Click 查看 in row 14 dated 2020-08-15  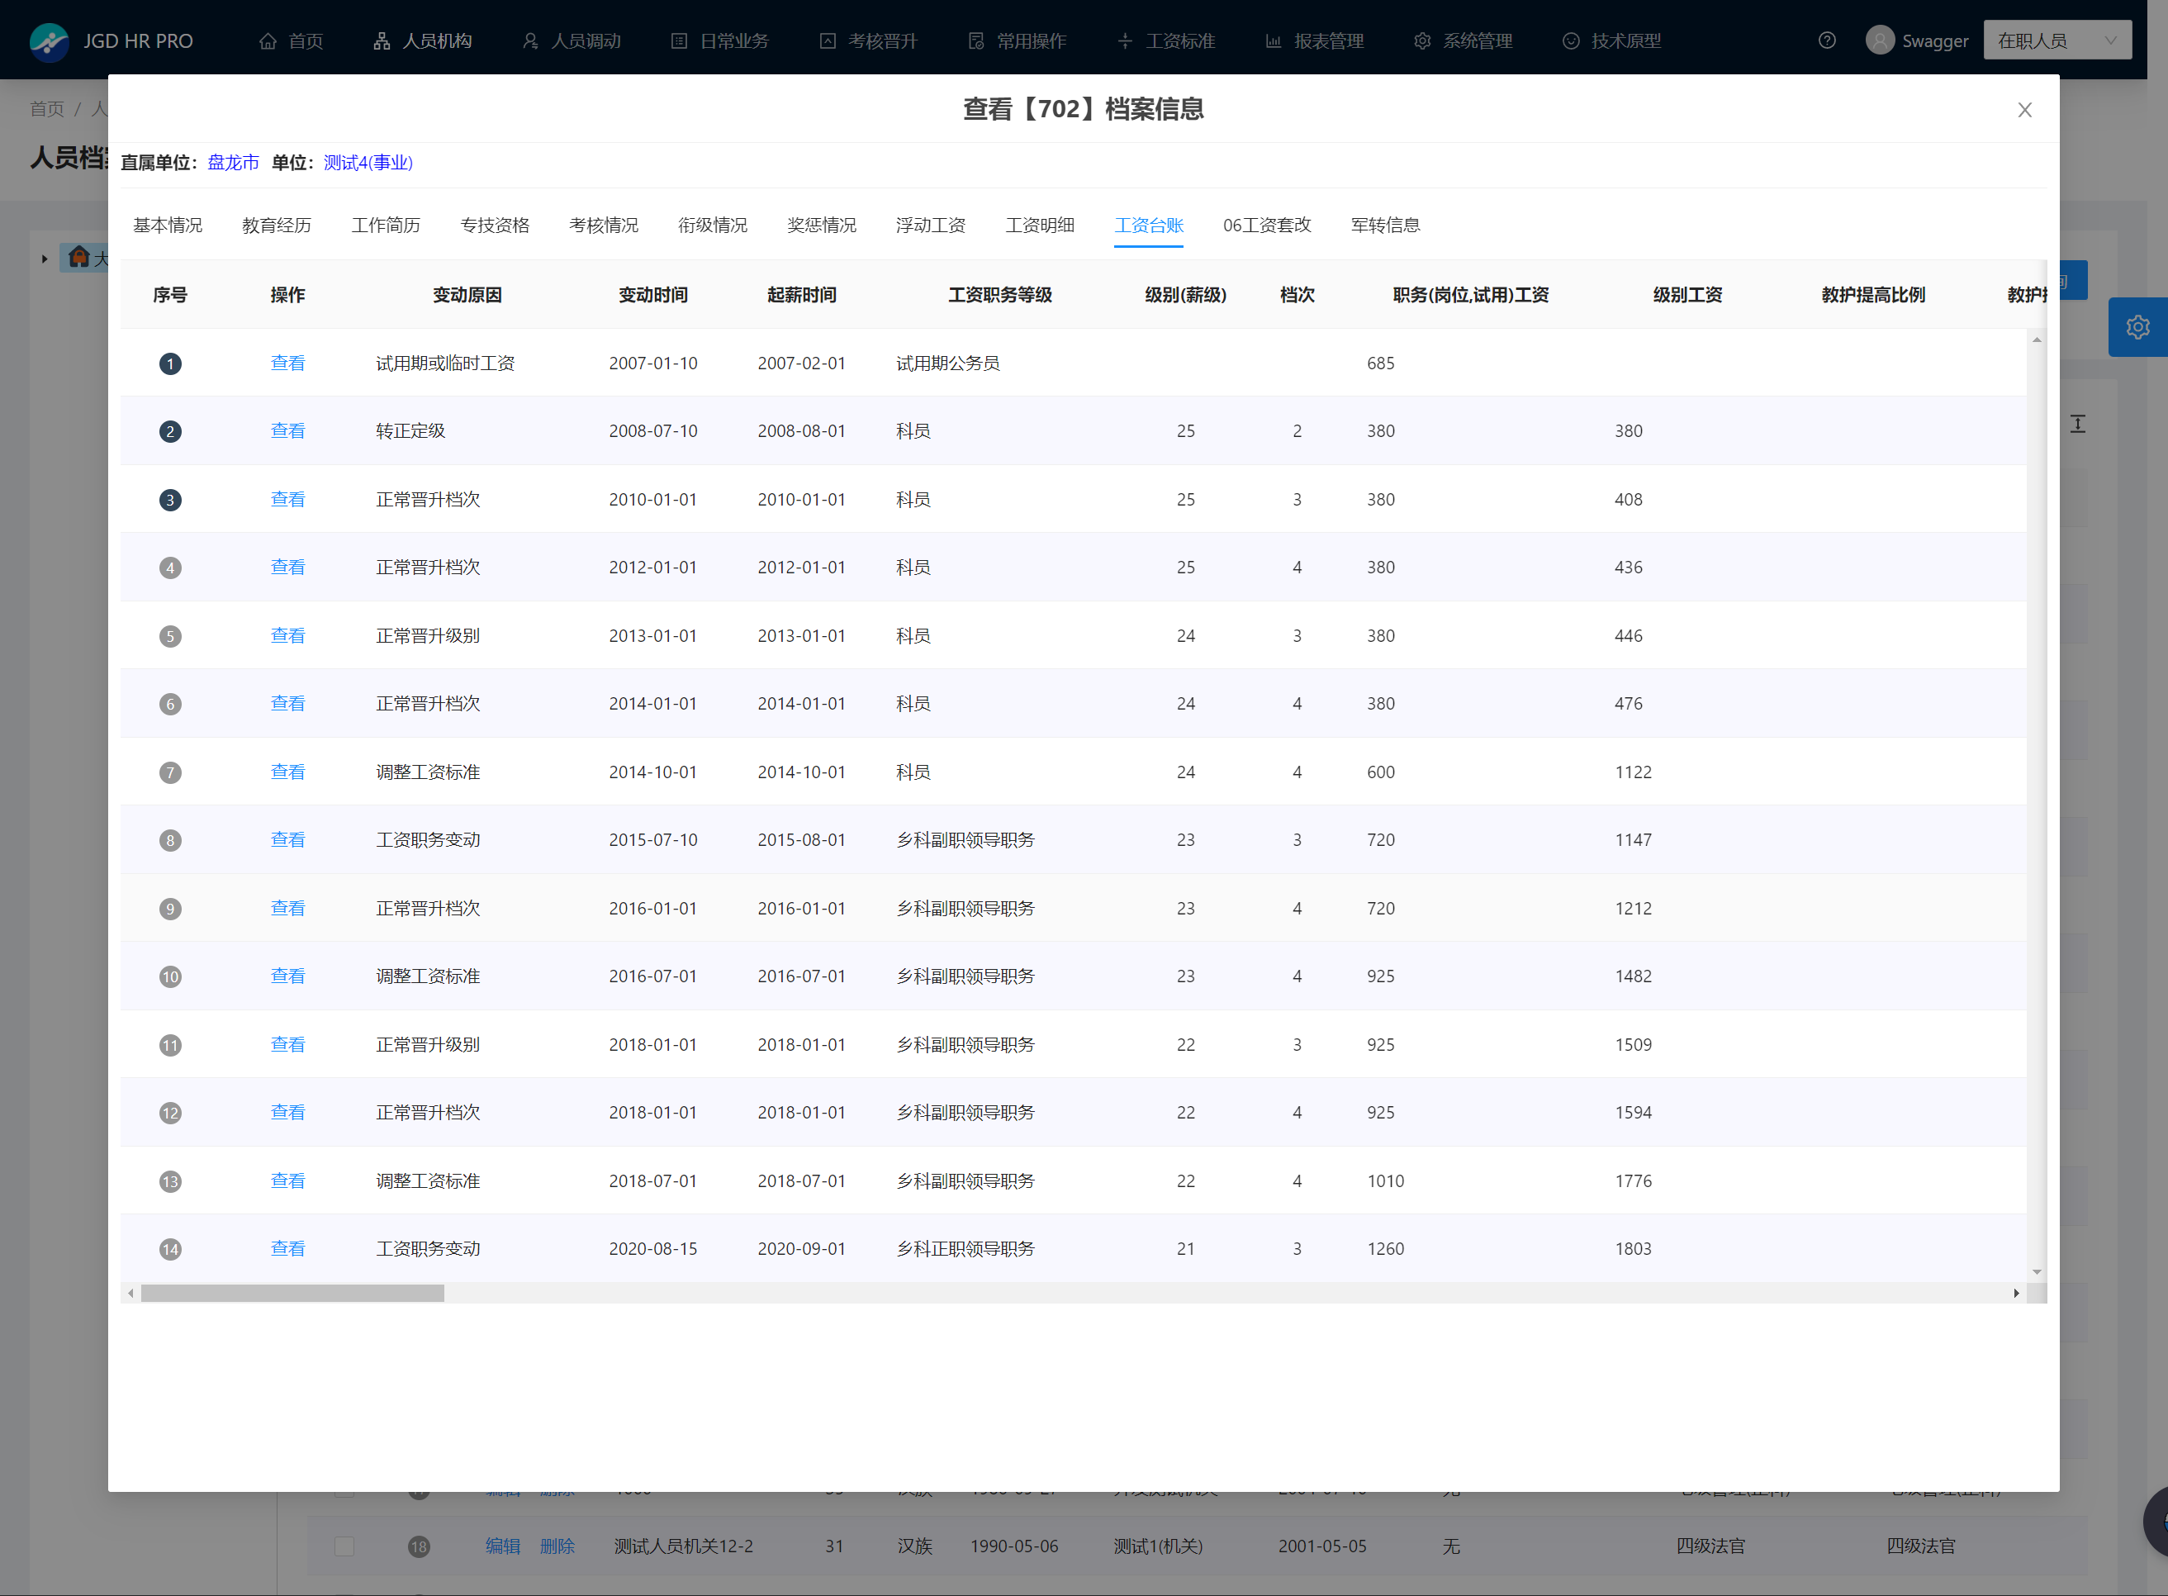click(287, 1248)
